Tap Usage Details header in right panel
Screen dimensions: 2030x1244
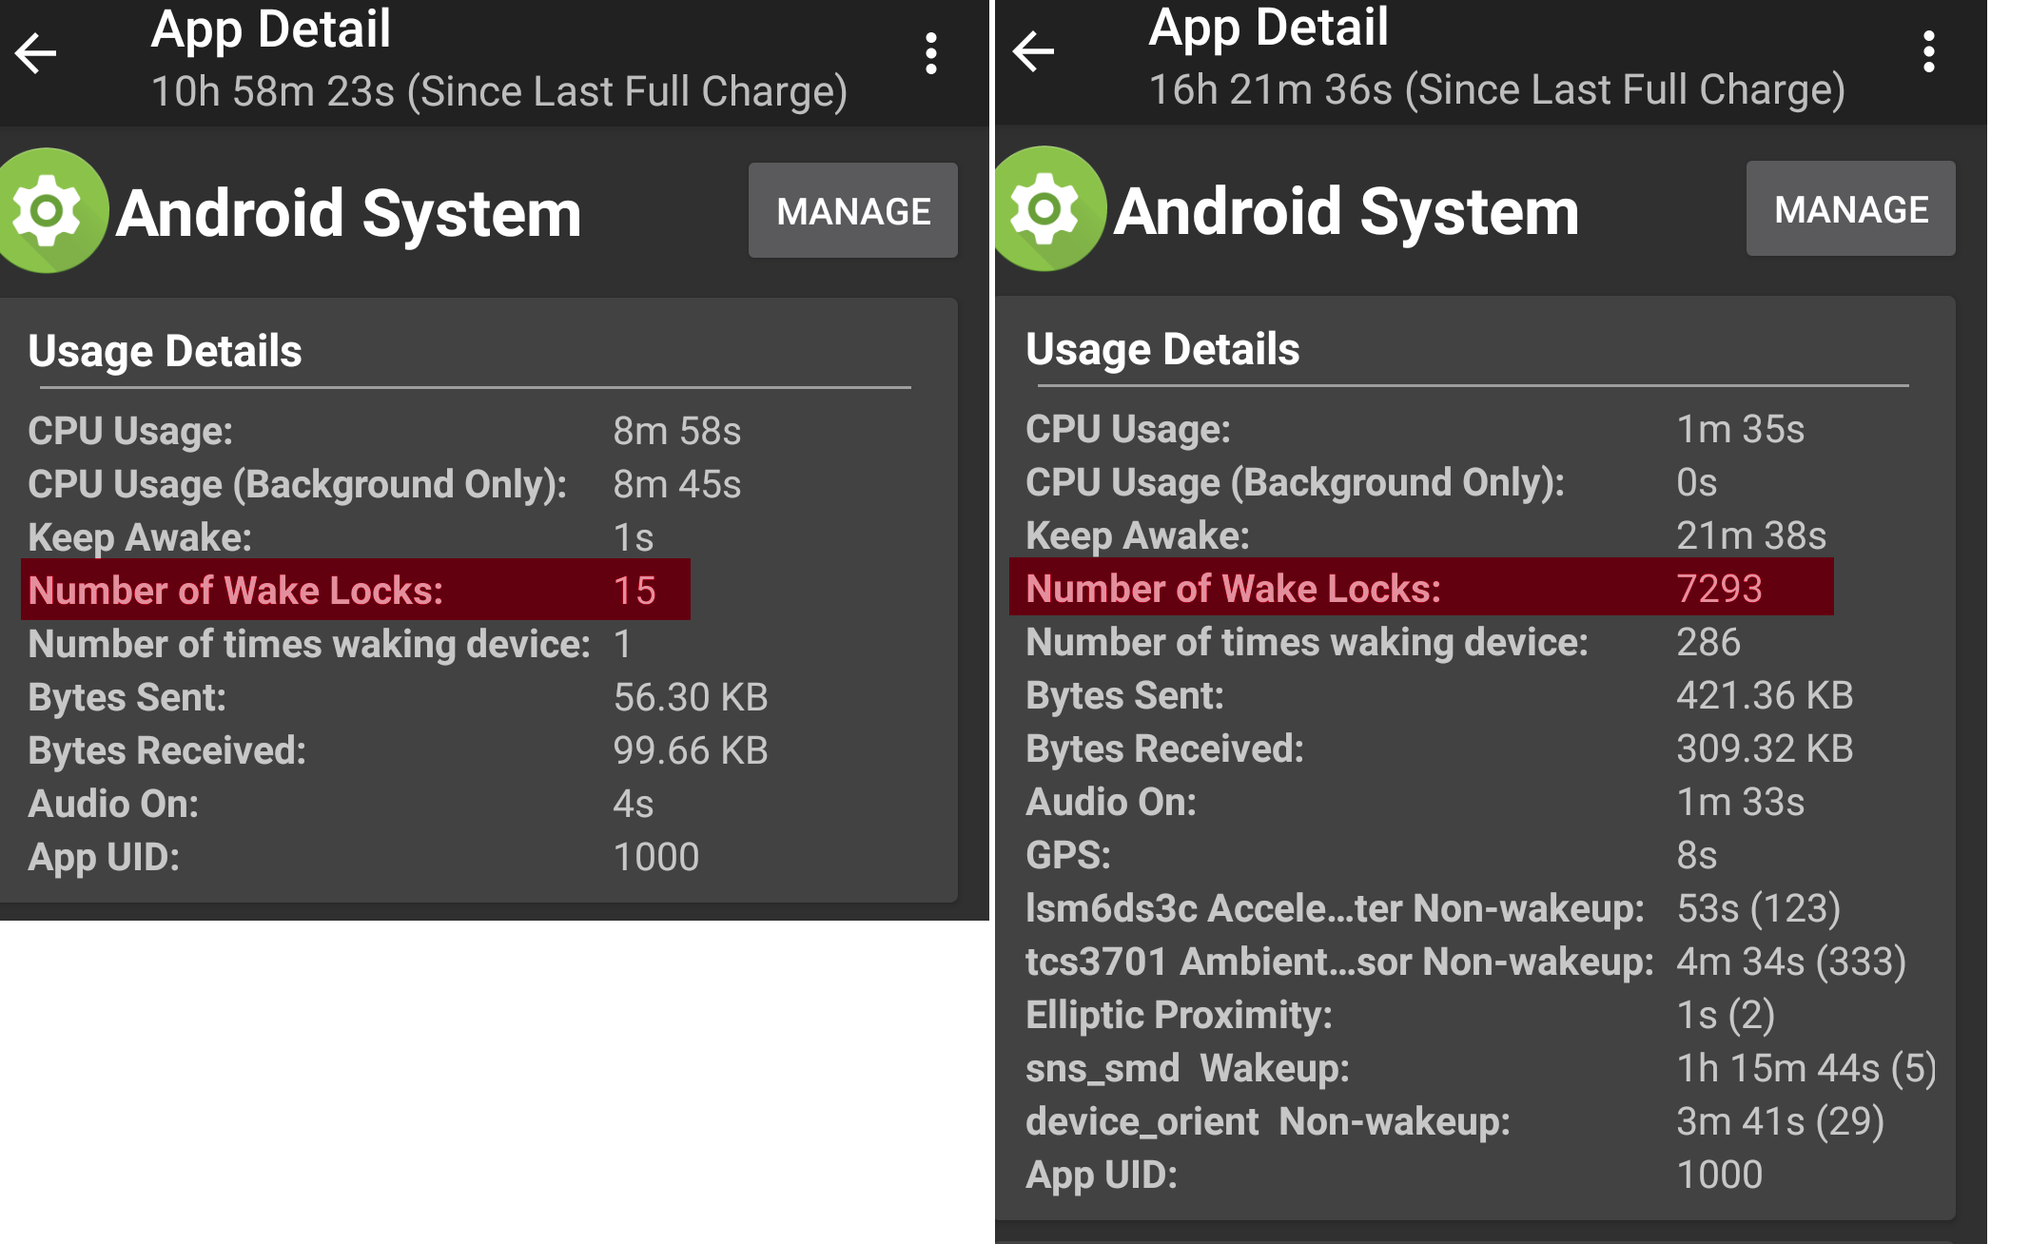click(1162, 349)
